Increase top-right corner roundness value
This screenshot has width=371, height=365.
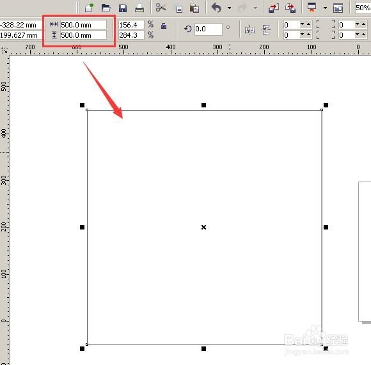click(364, 24)
